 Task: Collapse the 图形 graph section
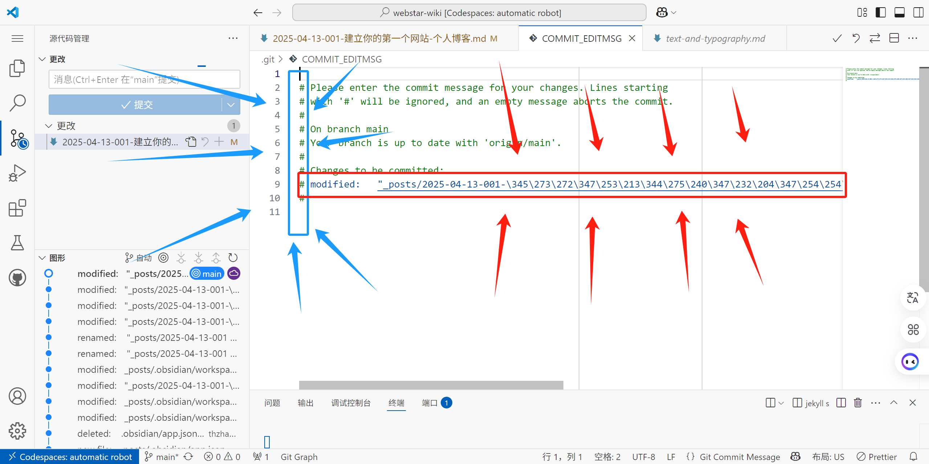(x=42, y=258)
